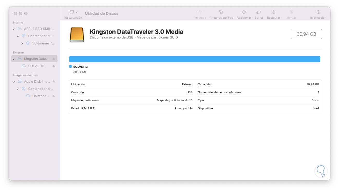Select the SOLVETIC volume in sidebar
This screenshot has height=191, width=339.
34,66
